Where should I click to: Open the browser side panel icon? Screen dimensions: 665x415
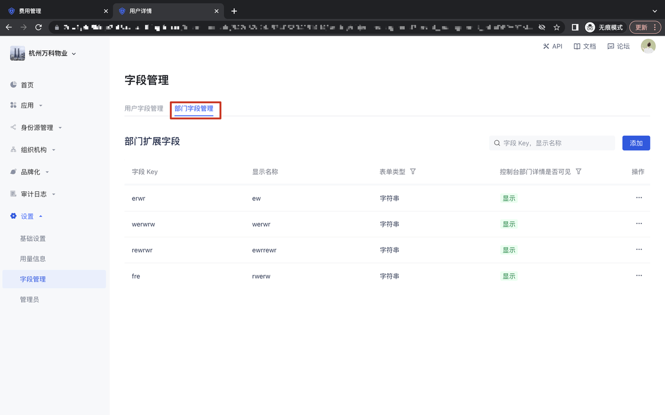[575, 27]
